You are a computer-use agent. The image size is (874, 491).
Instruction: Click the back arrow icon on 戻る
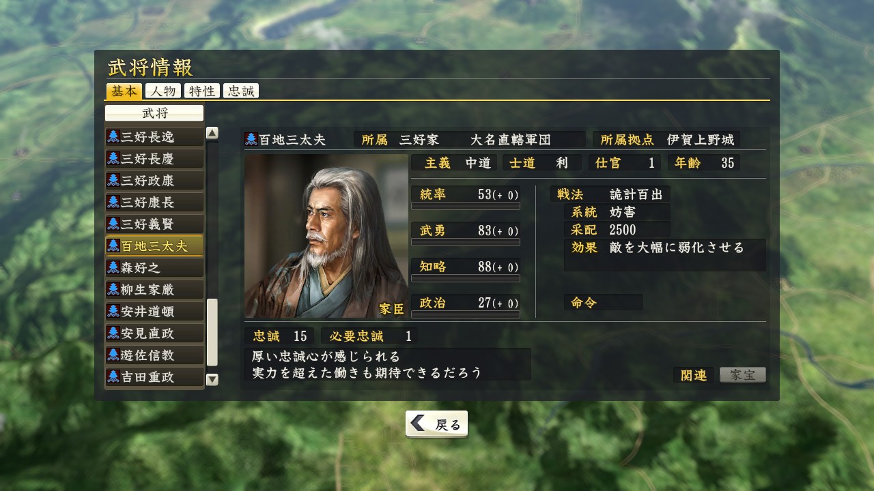(418, 423)
